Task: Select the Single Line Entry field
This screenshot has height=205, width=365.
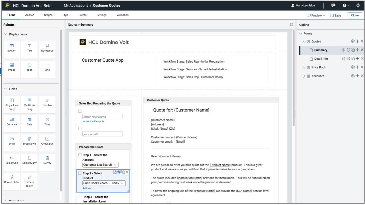Action: tap(12, 104)
